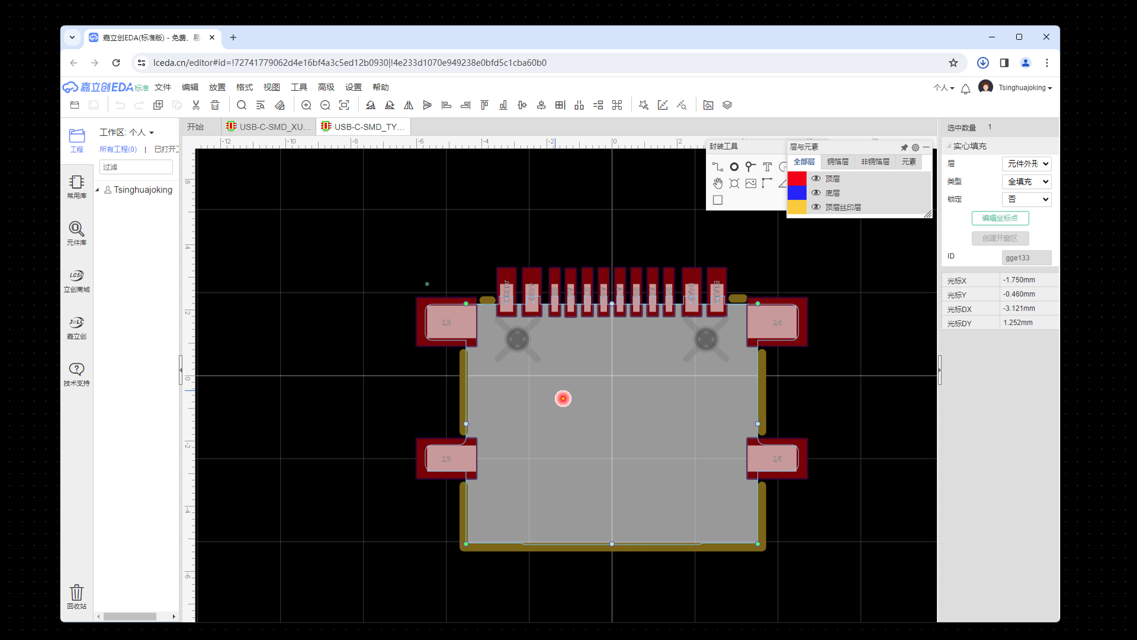Click the red 顶层 color swatch
1137x640 pixels.
tap(797, 179)
